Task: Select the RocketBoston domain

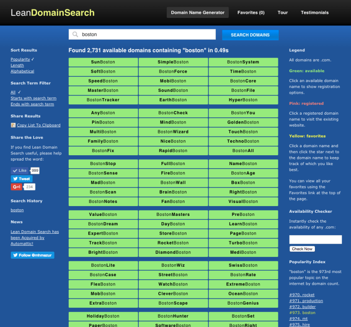Action: pos(173,243)
